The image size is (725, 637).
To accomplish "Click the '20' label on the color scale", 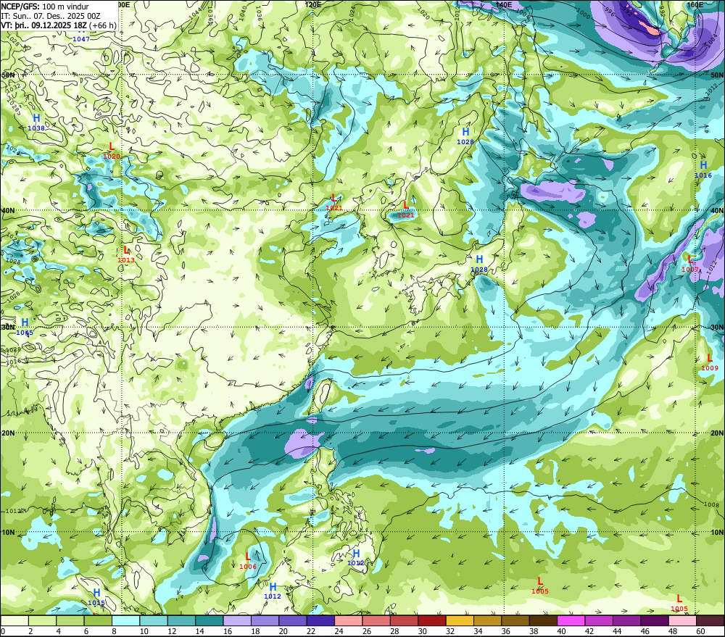I will click(283, 631).
